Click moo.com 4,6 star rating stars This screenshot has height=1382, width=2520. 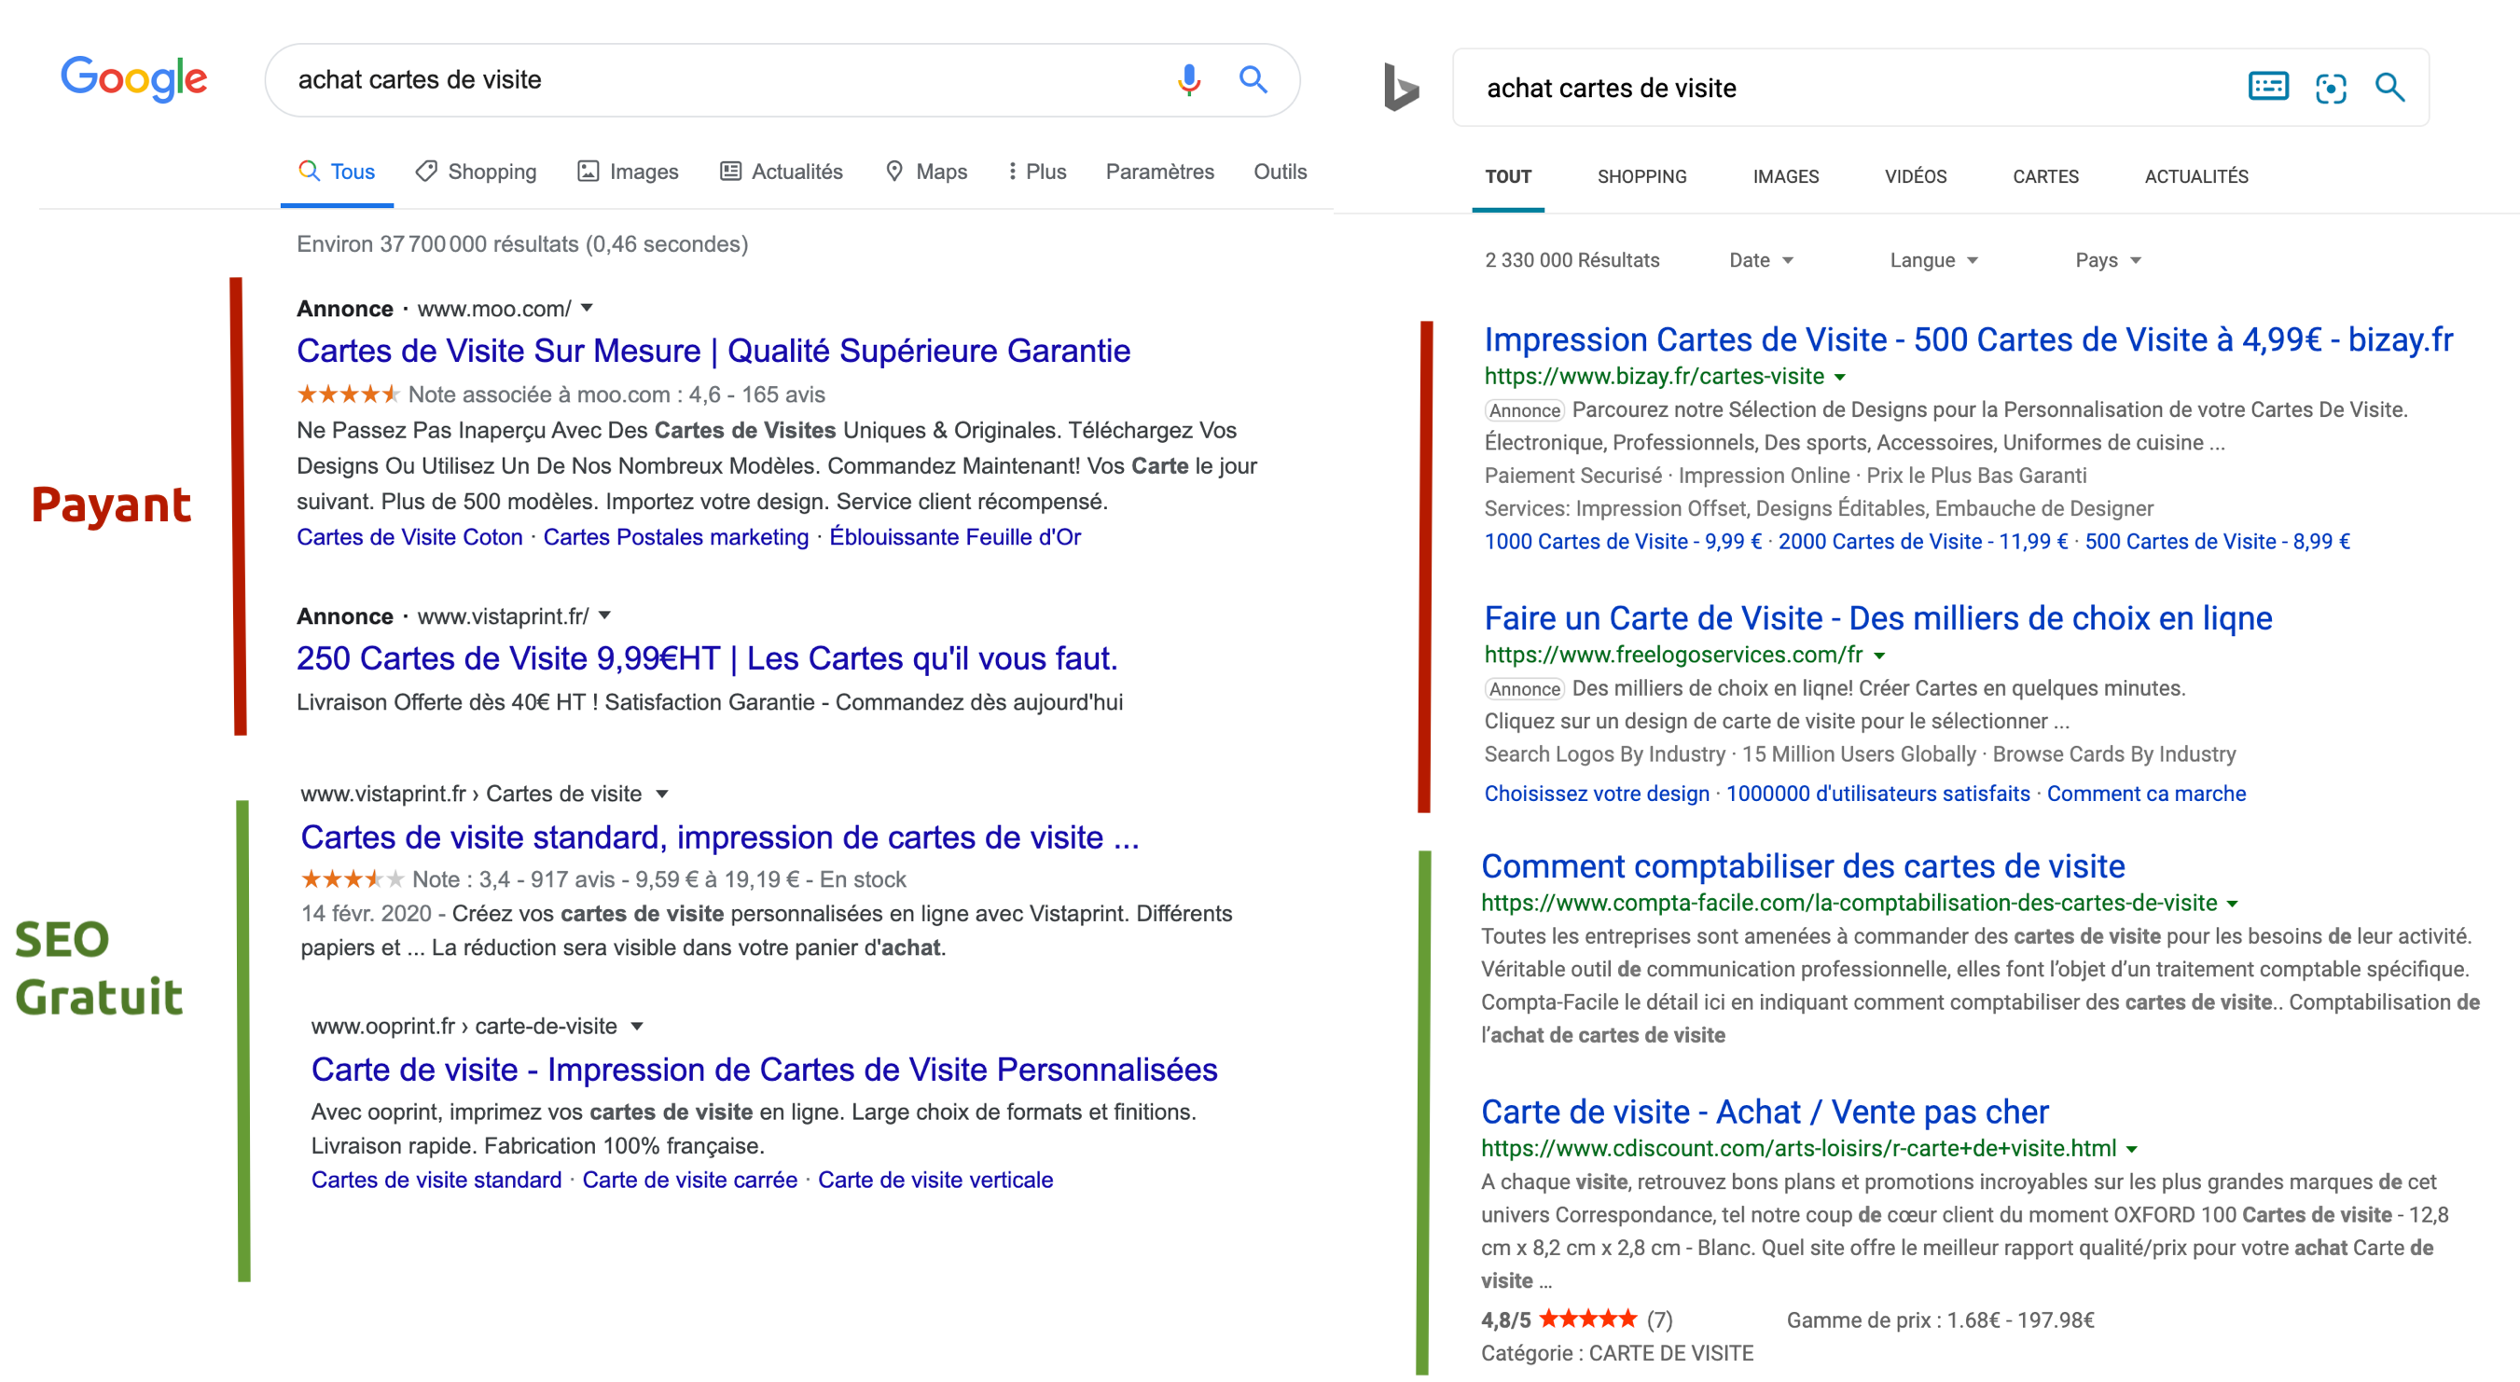point(348,394)
